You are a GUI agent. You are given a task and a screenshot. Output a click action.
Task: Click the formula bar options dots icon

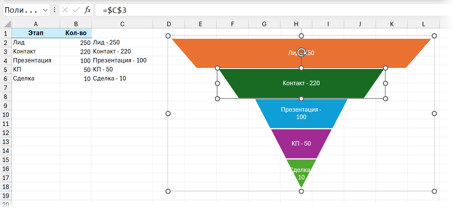tap(54, 10)
